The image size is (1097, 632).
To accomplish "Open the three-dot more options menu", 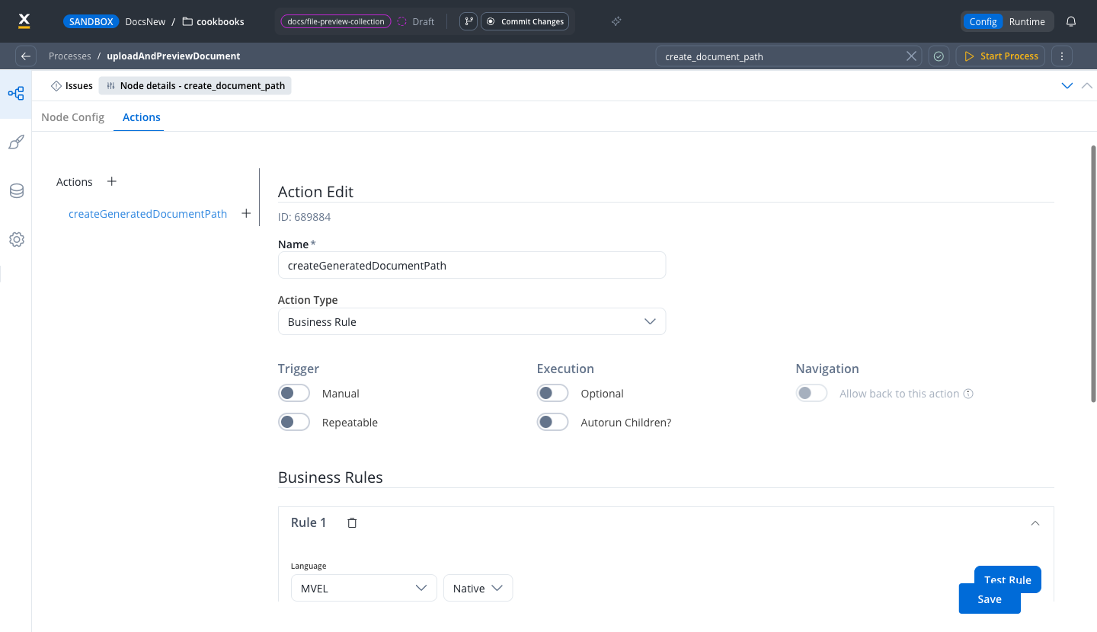I will pyautogui.click(x=1062, y=56).
